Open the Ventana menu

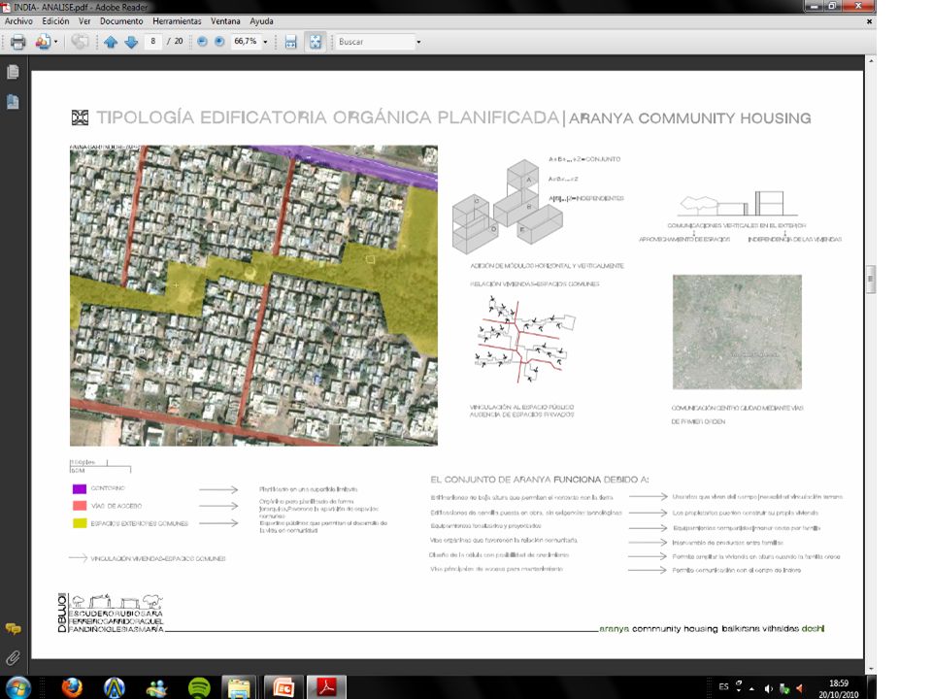(x=225, y=20)
